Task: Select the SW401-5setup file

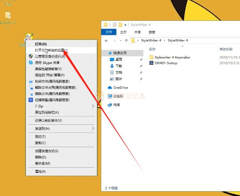Action: pyautogui.click(x=166, y=63)
